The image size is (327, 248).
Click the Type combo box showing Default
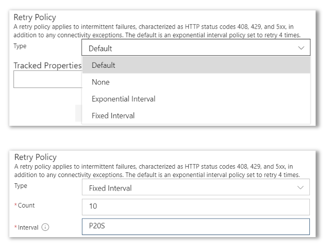pos(196,48)
